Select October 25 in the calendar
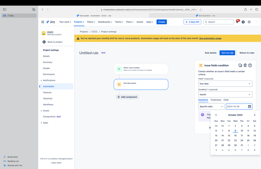This screenshot has height=169, width=261. [x=248, y=140]
